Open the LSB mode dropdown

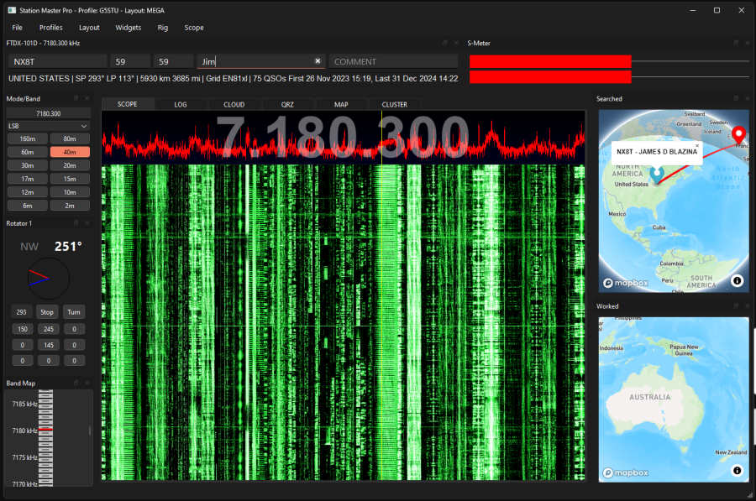click(x=49, y=126)
